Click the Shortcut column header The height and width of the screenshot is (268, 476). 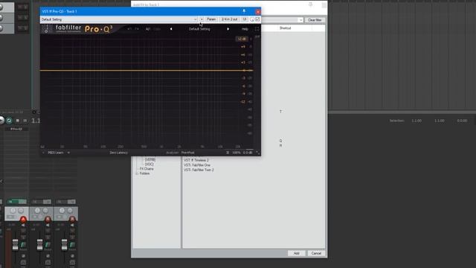tap(285, 28)
